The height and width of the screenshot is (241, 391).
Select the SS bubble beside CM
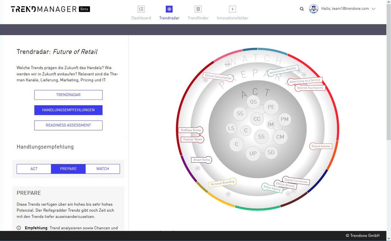click(x=261, y=137)
